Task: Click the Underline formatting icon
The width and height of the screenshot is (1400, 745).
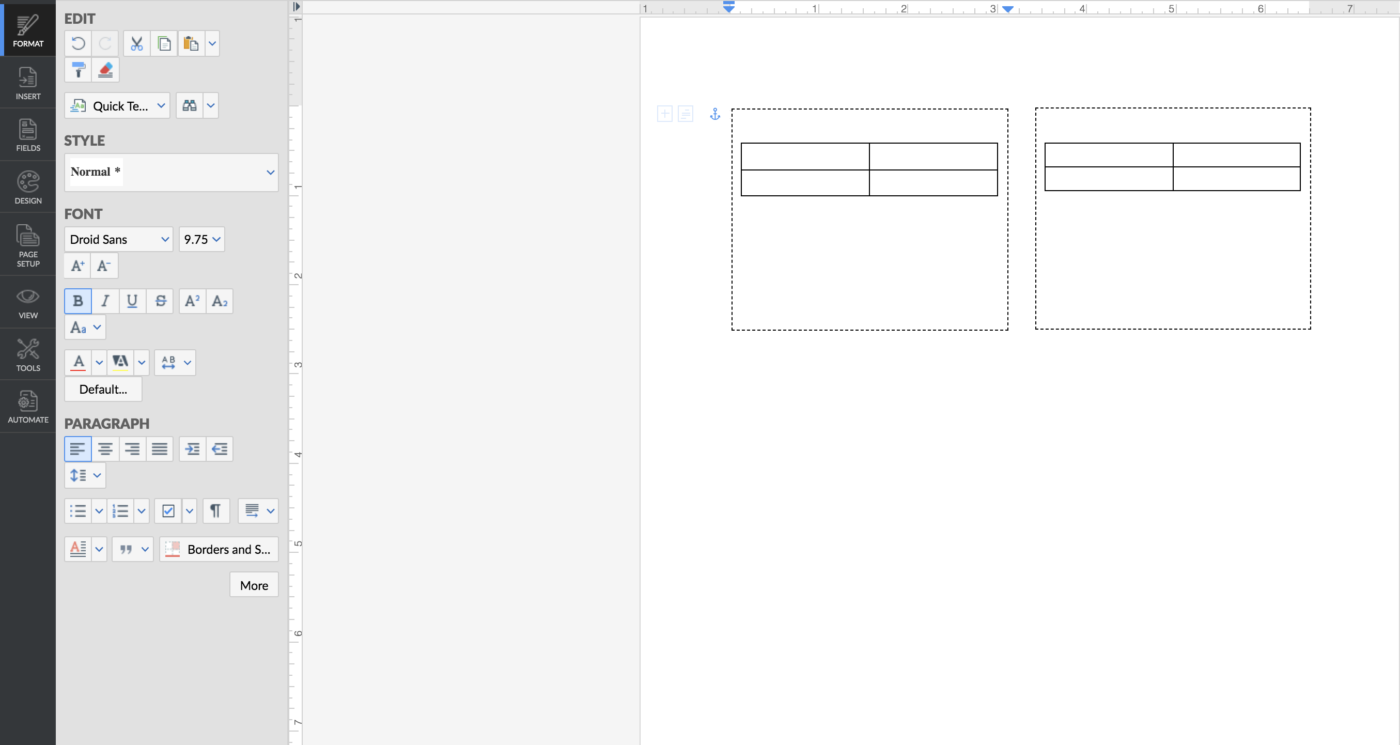Action: [132, 301]
